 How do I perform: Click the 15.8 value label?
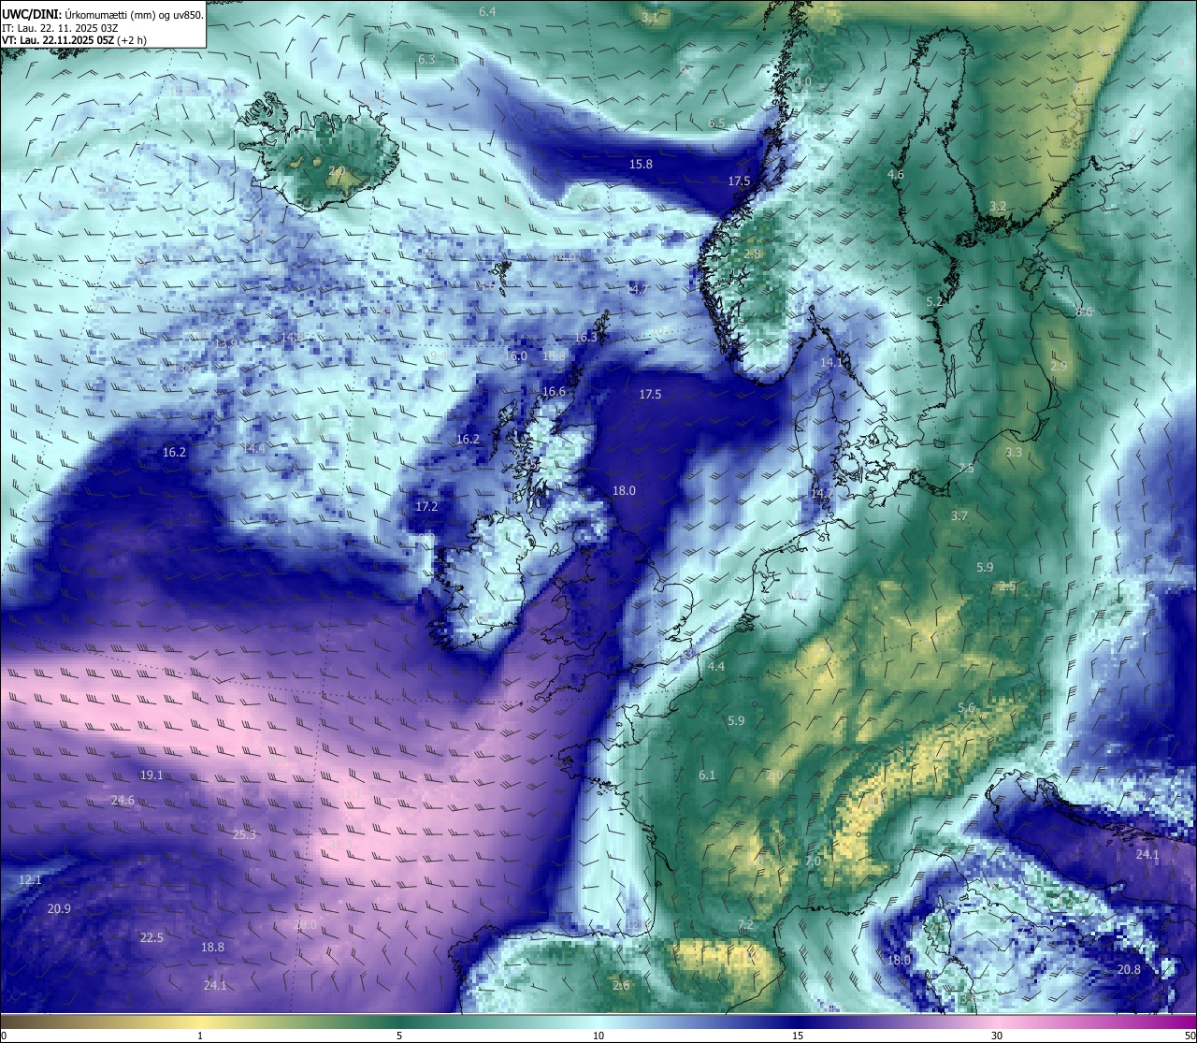(x=641, y=164)
